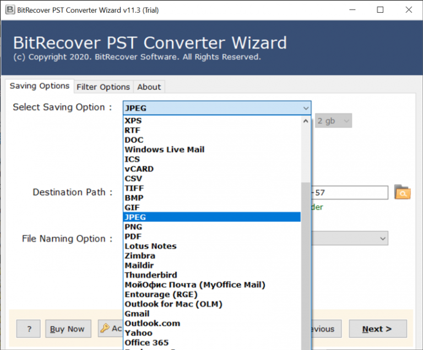Pick GIF from the dropdown list
The width and height of the screenshot is (423, 350).
pos(211,207)
